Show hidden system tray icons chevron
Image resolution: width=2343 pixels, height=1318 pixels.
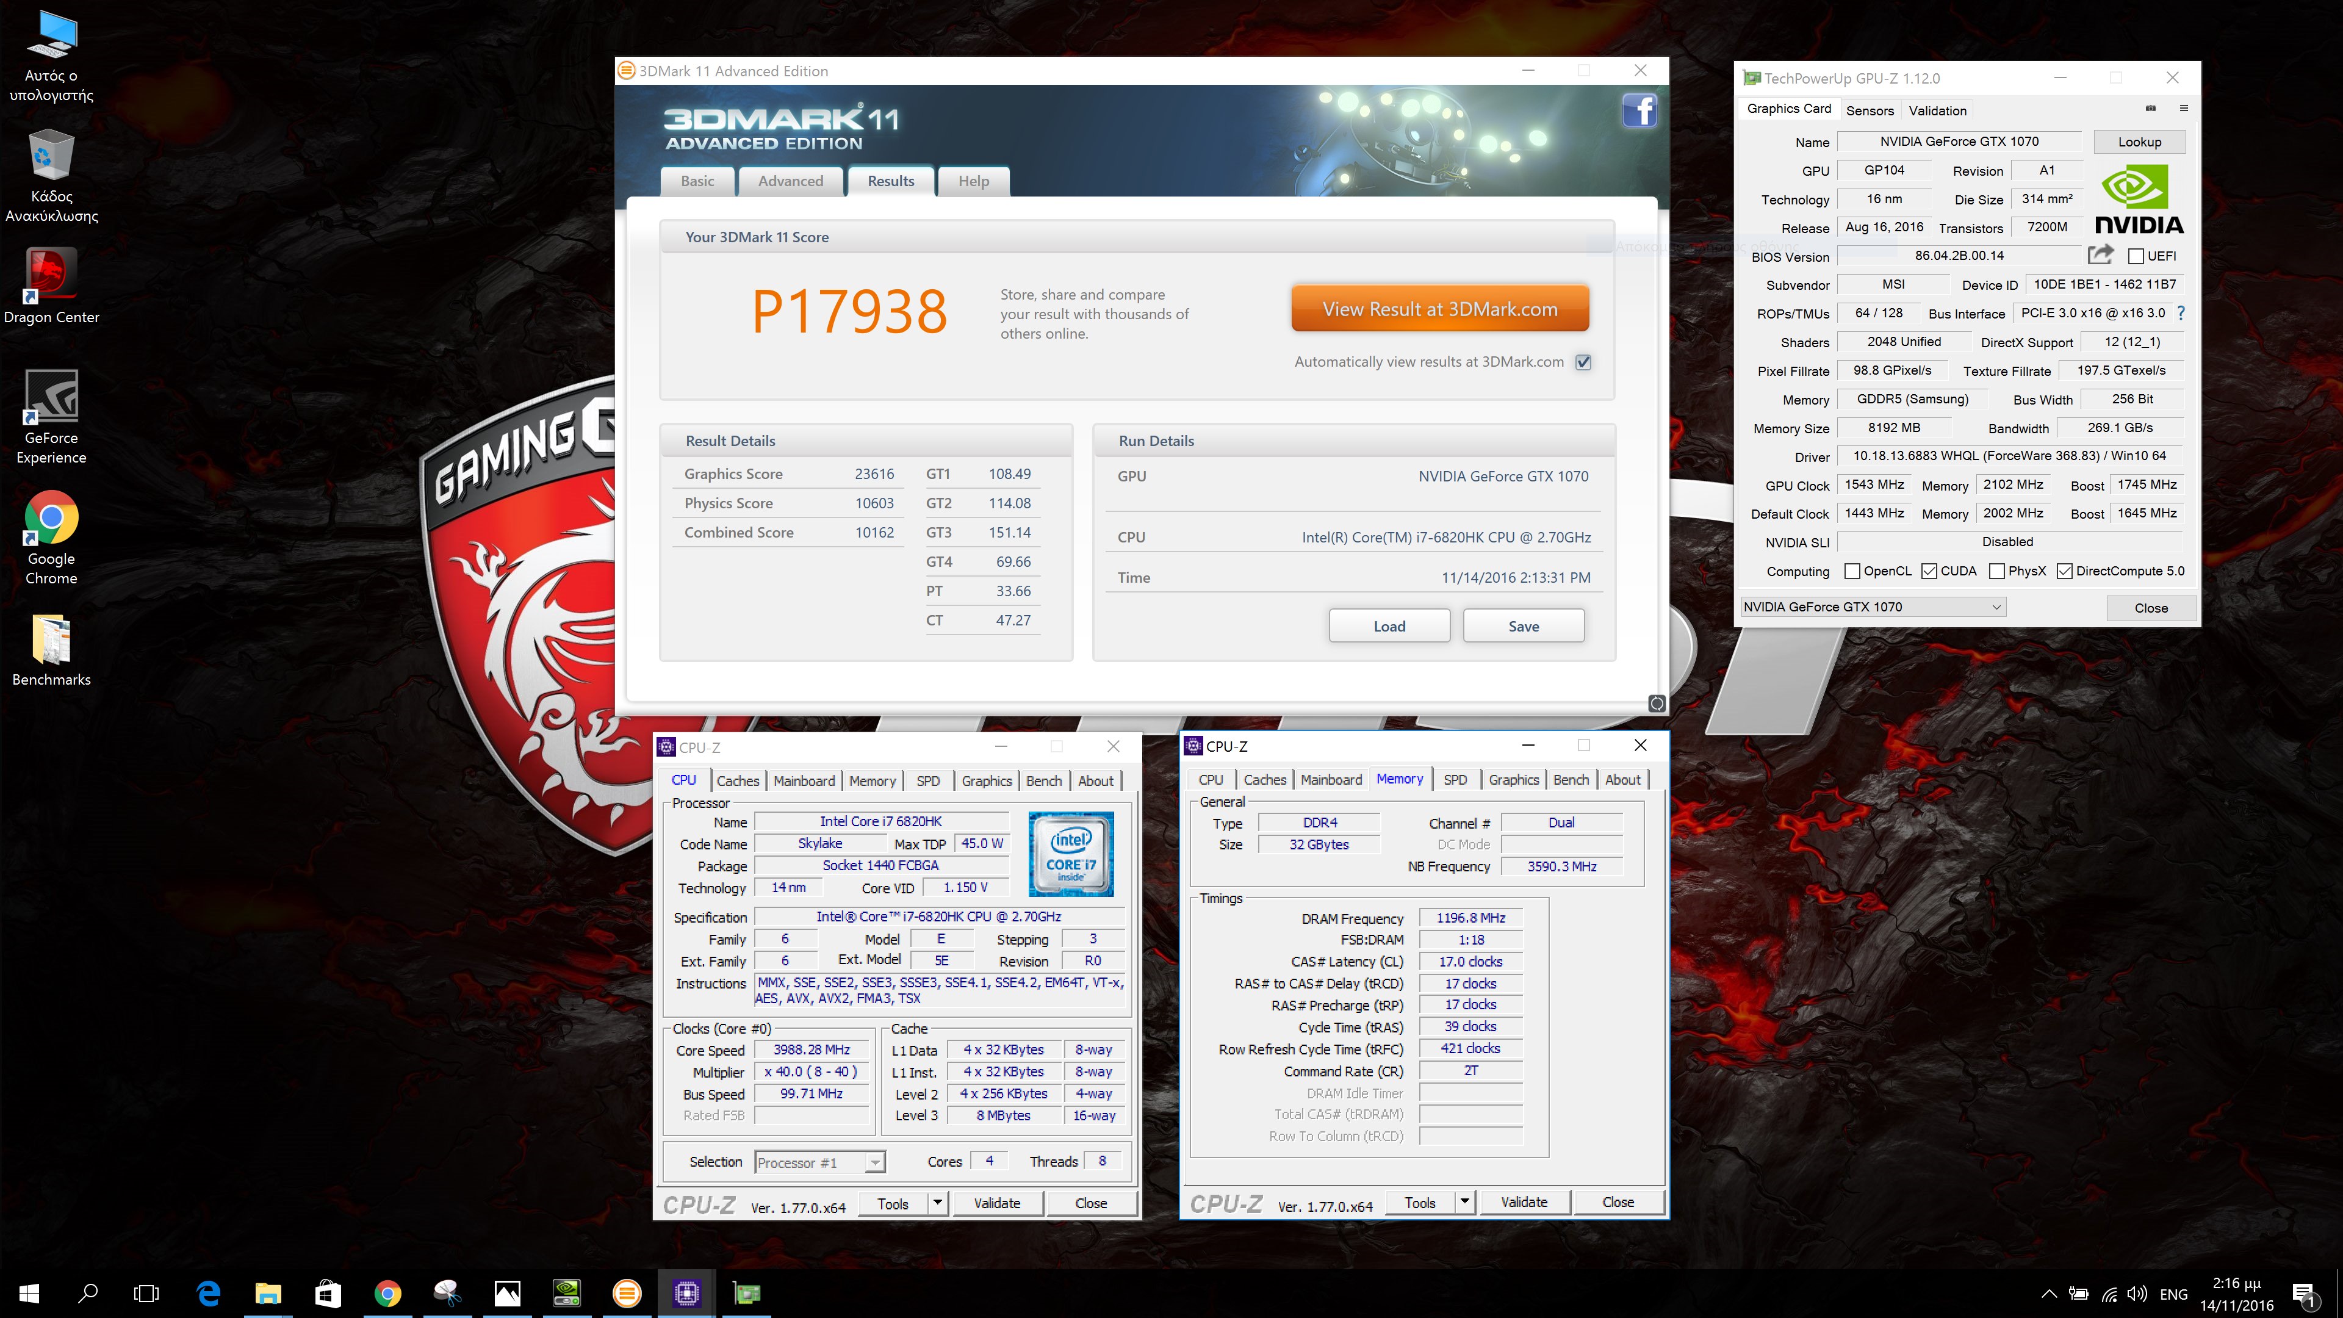pos(2050,1294)
